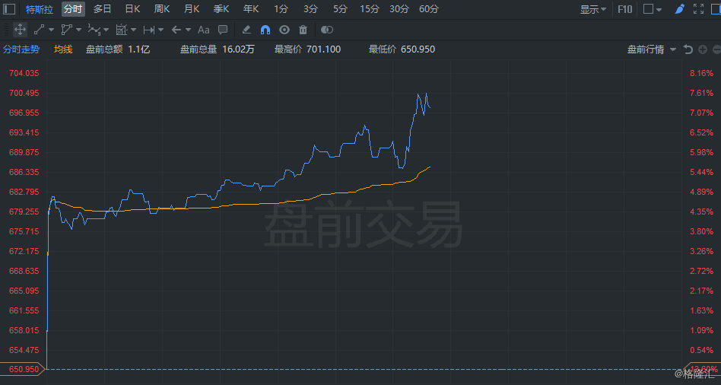Click the 686.335 price axis label

coord(24,172)
